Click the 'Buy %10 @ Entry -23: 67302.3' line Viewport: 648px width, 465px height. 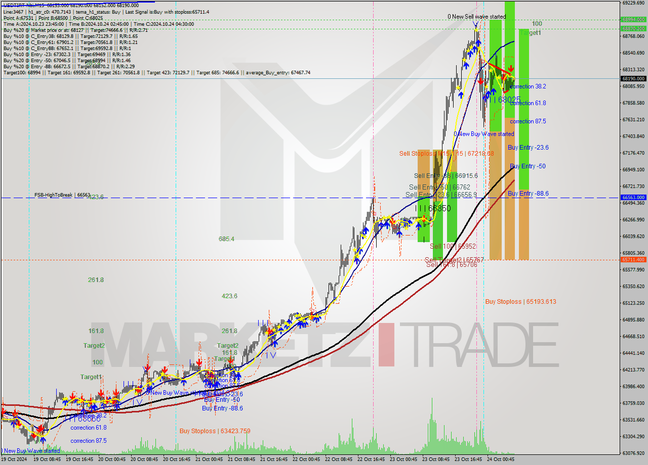pos(67,54)
